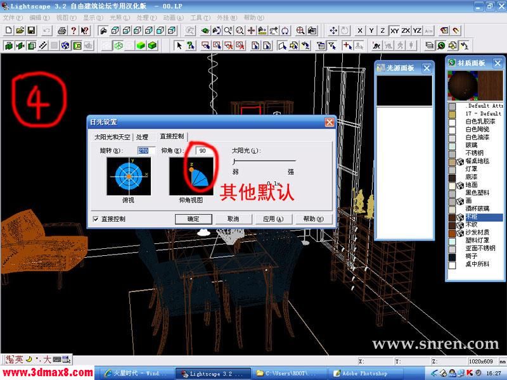The image size is (507, 380).
Task: Close the 光源面板 panel
Action: [427, 68]
